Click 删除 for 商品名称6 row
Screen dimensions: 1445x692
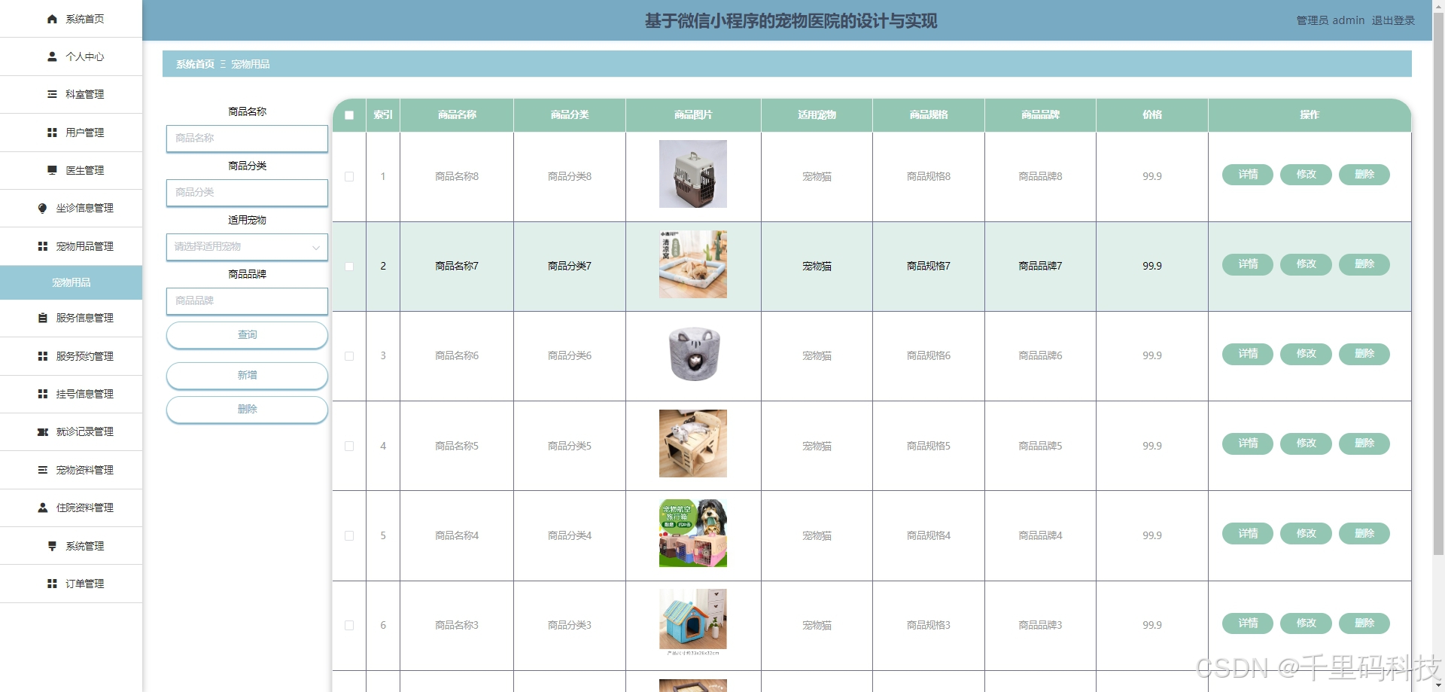[x=1364, y=354]
